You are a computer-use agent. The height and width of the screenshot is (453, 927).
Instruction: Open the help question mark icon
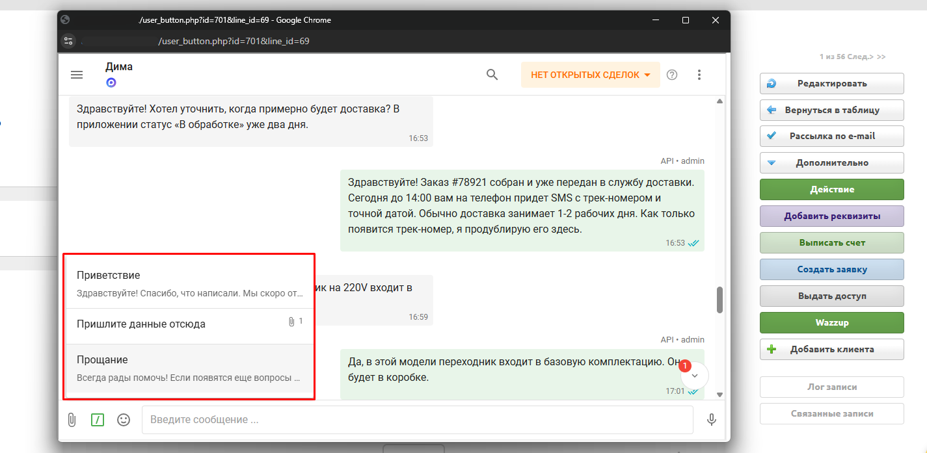[x=672, y=75]
